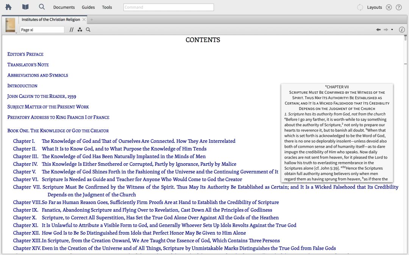Open the Guides menu

tap(88, 7)
